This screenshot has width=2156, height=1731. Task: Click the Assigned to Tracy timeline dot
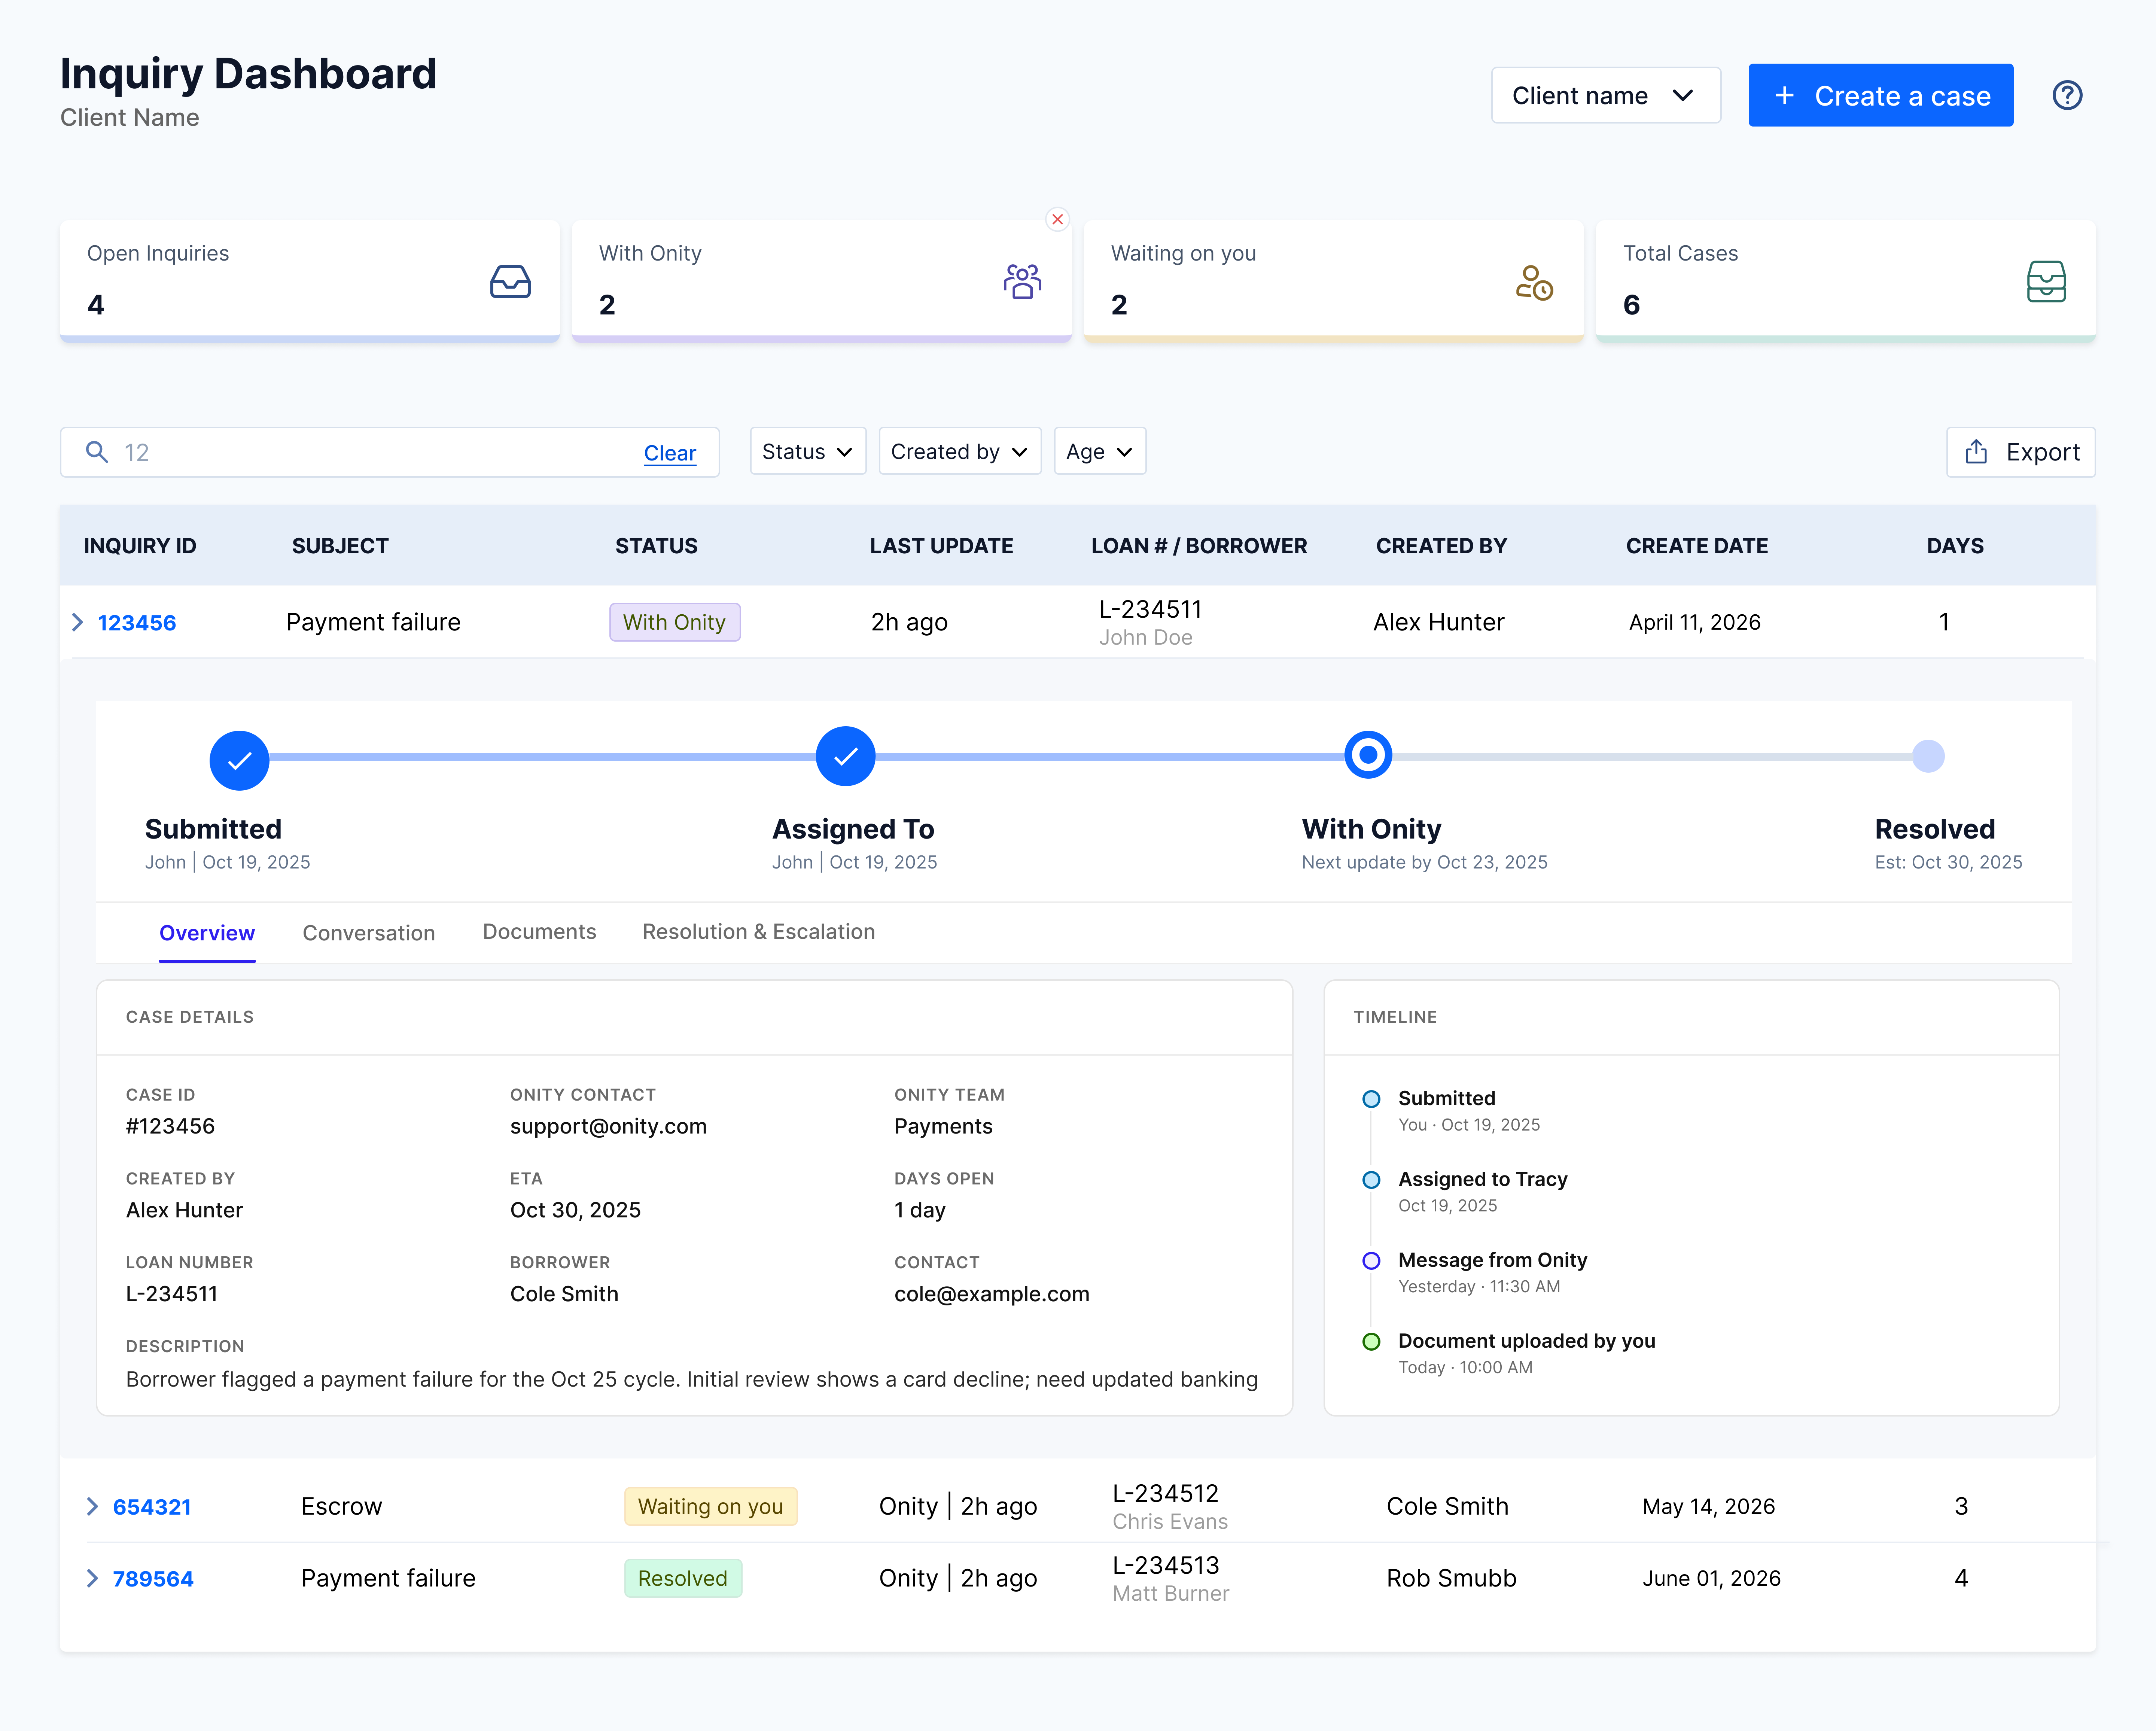[x=1371, y=1180]
